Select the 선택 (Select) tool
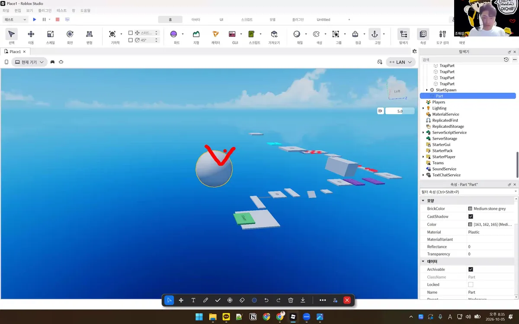 tap(12, 34)
